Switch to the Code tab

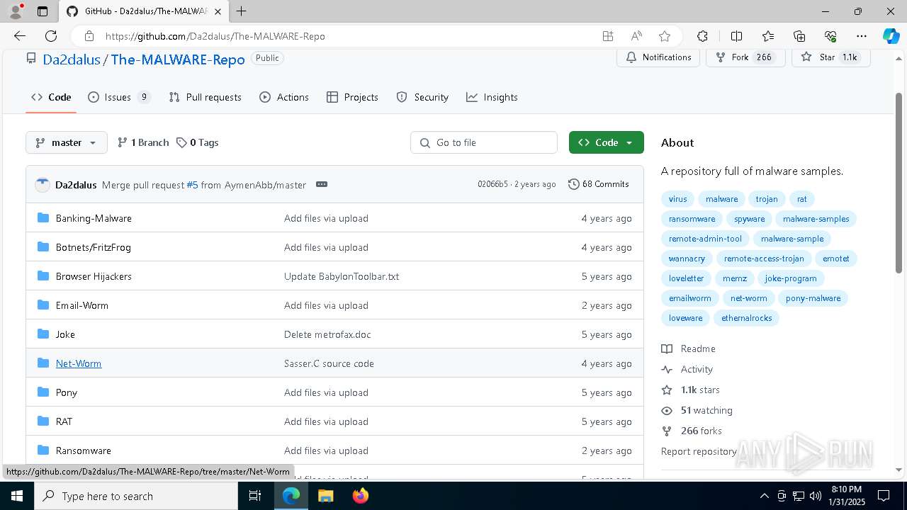click(x=51, y=97)
